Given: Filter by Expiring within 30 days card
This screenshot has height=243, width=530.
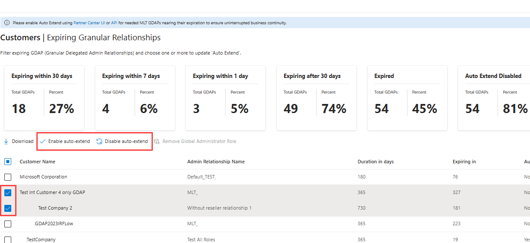Looking at the screenshot, I should coord(44,98).
